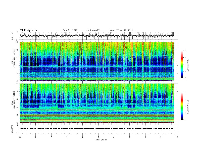Click the ch.1 spectrogram panel

[x=97, y=61]
